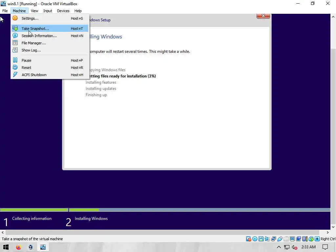Click Installing Windows setup progress bar
This screenshot has height=252, width=336.
tap(199, 210)
